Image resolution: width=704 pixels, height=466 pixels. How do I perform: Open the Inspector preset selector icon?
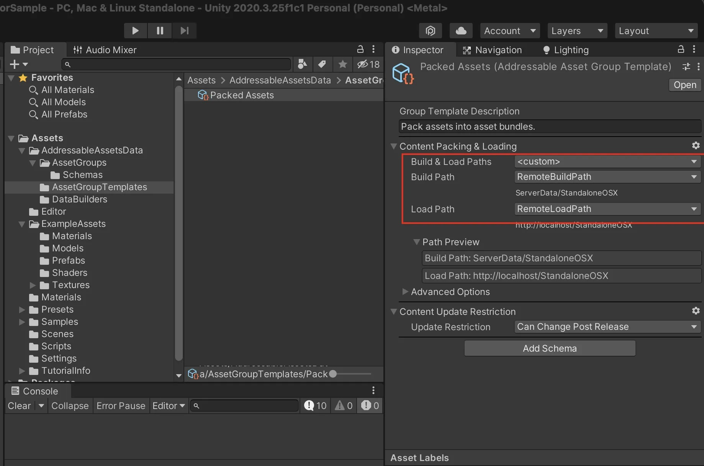[x=686, y=67]
